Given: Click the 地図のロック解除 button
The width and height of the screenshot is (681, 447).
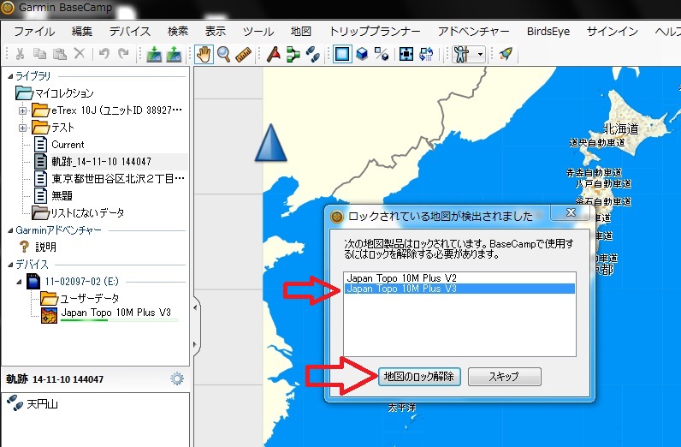Looking at the screenshot, I should [x=419, y=377].
